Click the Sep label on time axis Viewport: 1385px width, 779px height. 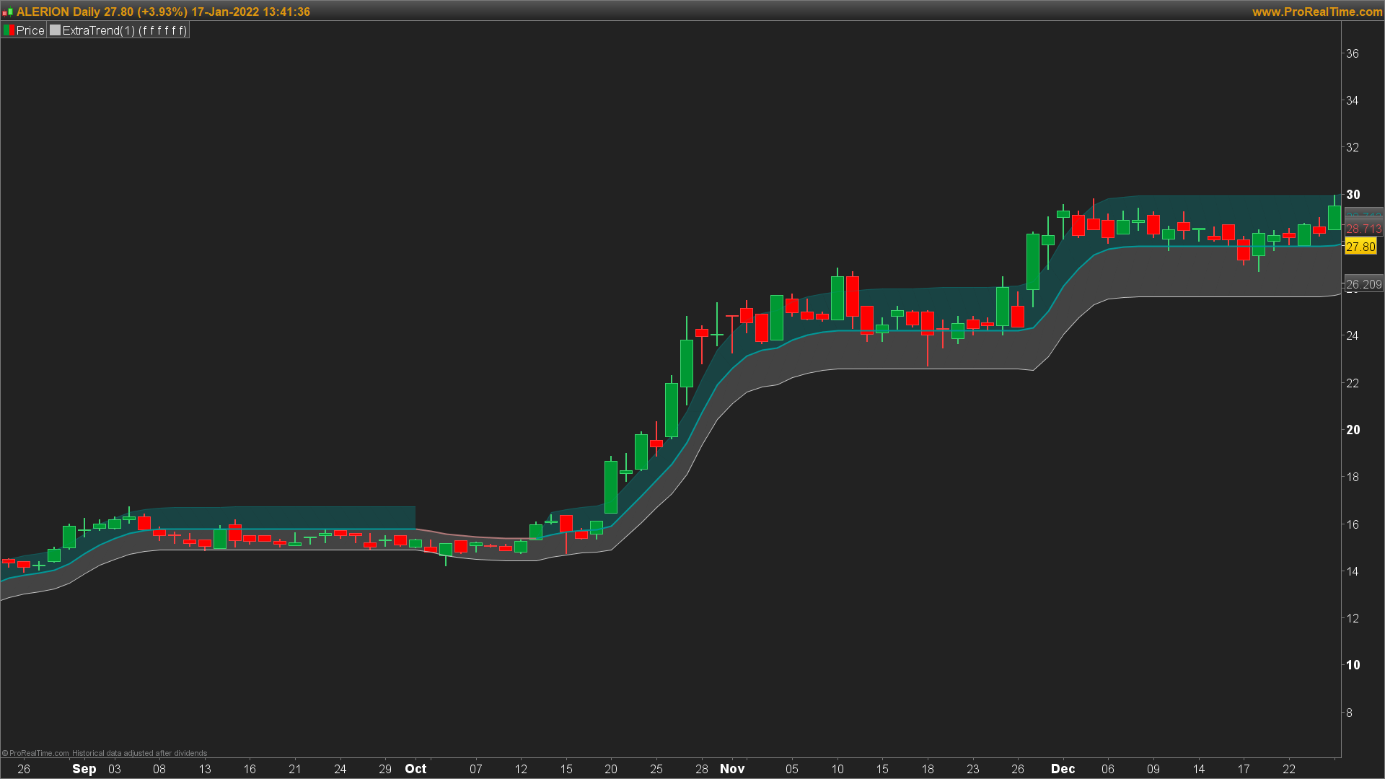pos(84,769)
